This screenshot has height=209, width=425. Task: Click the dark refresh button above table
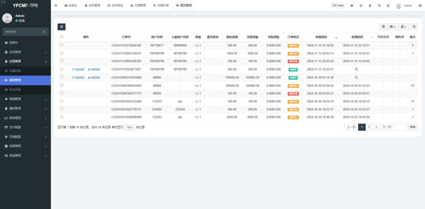coord(61,27)
